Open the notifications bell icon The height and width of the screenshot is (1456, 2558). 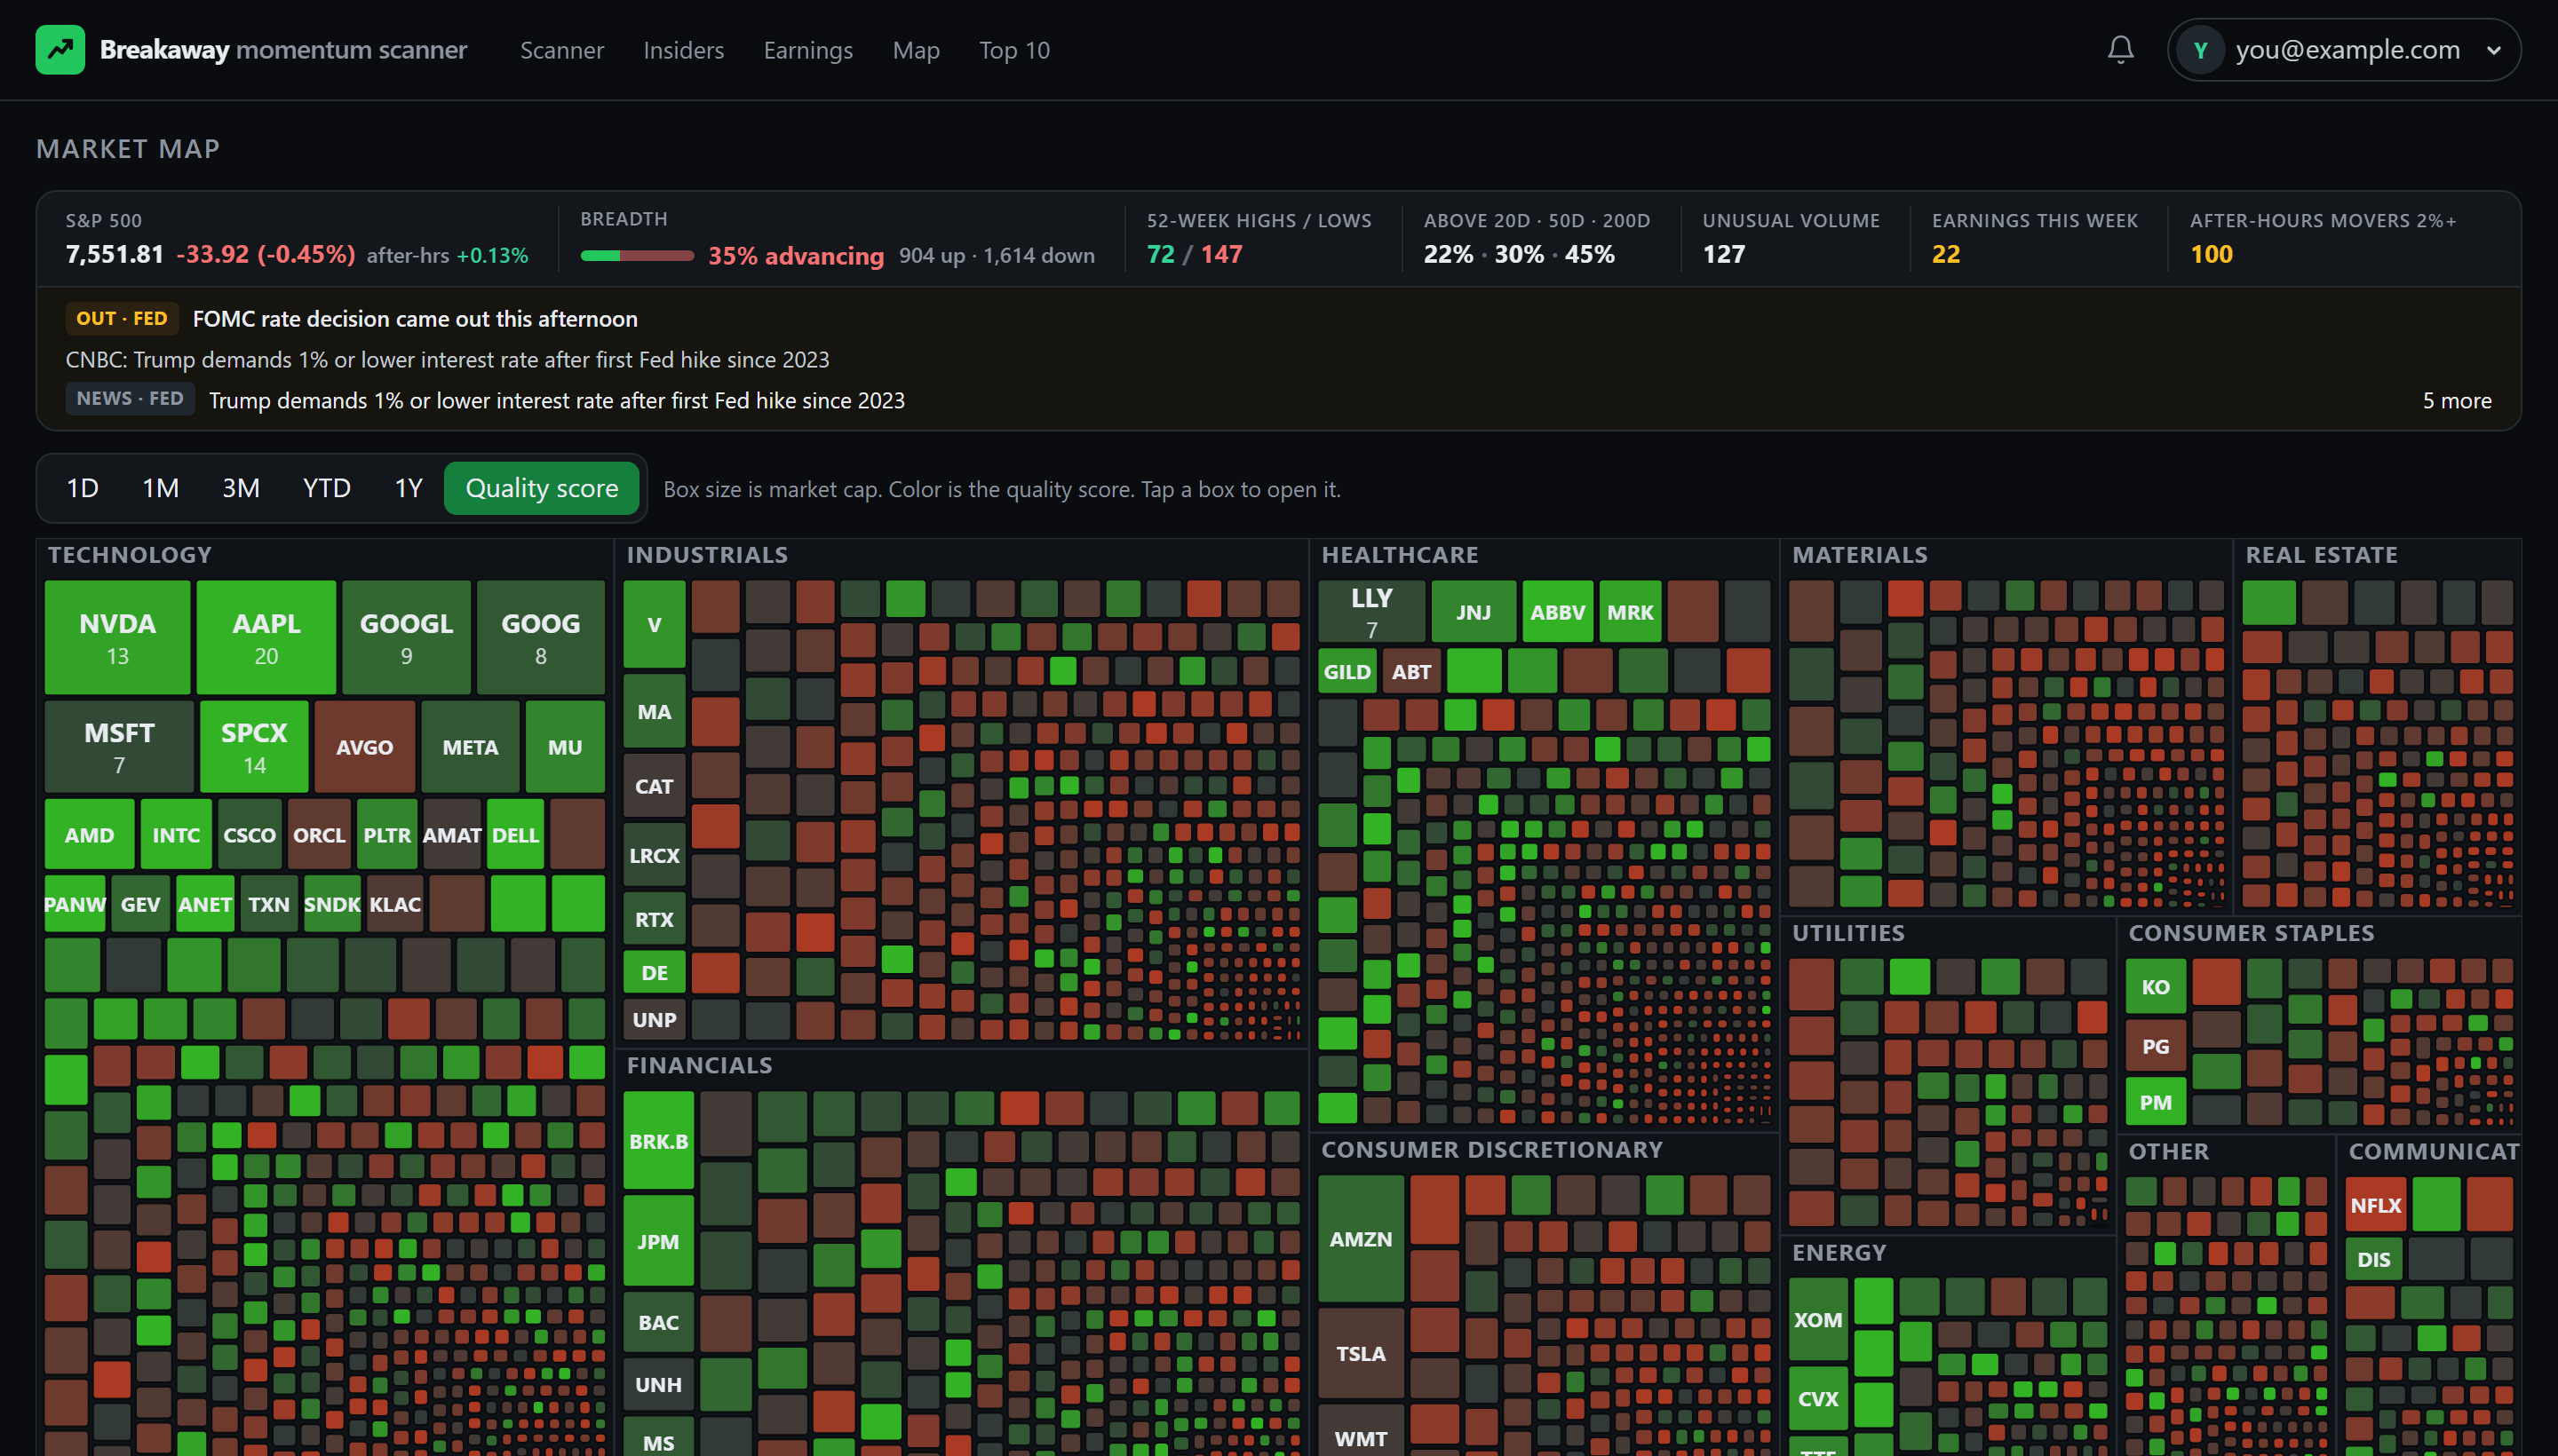[x=2120, y=50]
